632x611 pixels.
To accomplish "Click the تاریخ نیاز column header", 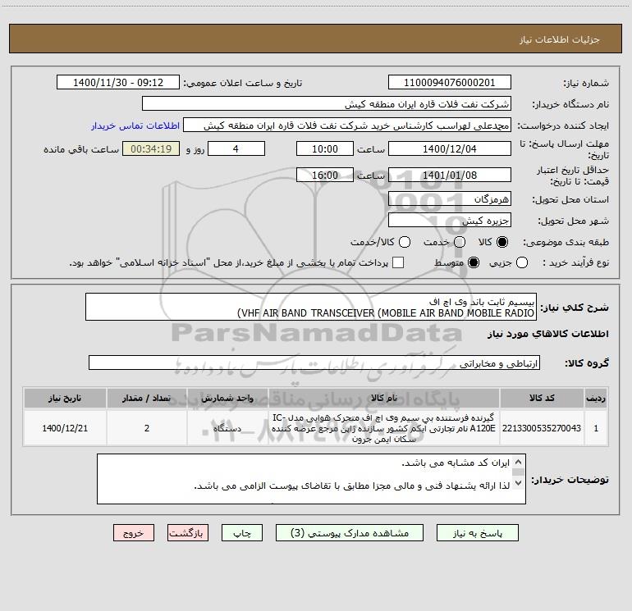I will point(65,398).
